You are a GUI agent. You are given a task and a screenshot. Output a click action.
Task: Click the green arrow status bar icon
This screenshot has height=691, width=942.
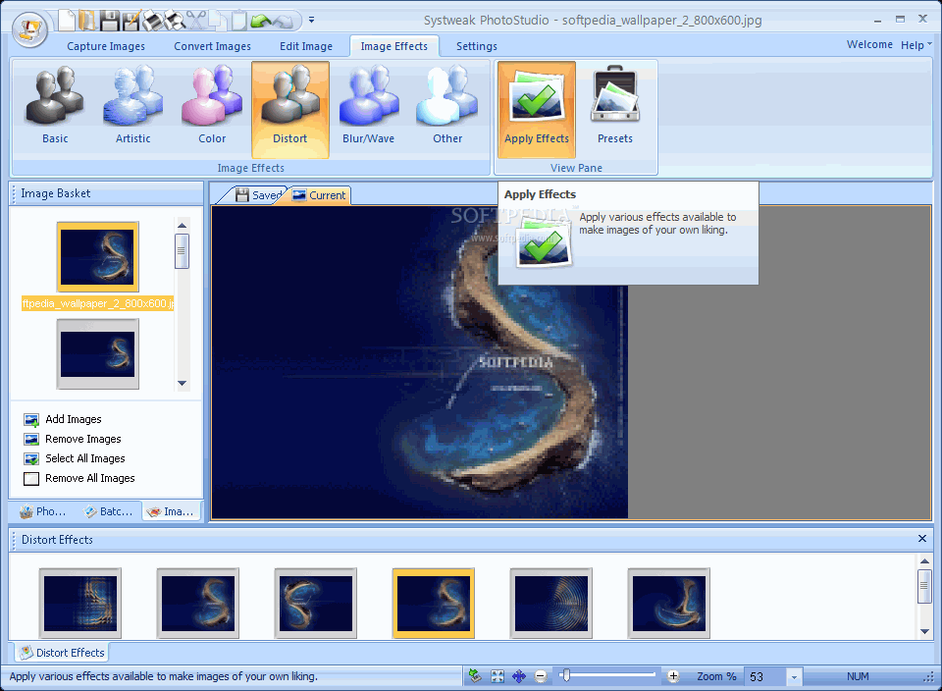(x=475, y=676)
